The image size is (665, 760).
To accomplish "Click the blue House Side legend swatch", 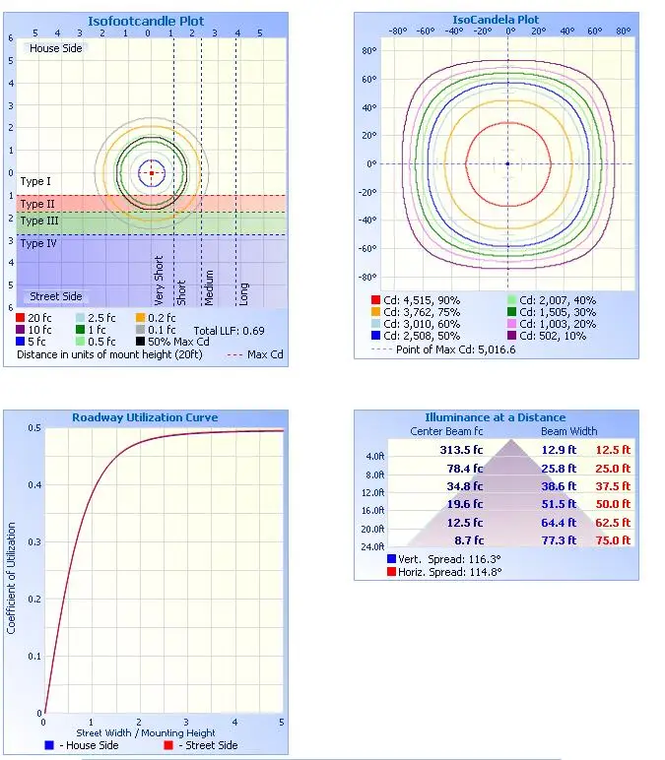I will point(49,745).
